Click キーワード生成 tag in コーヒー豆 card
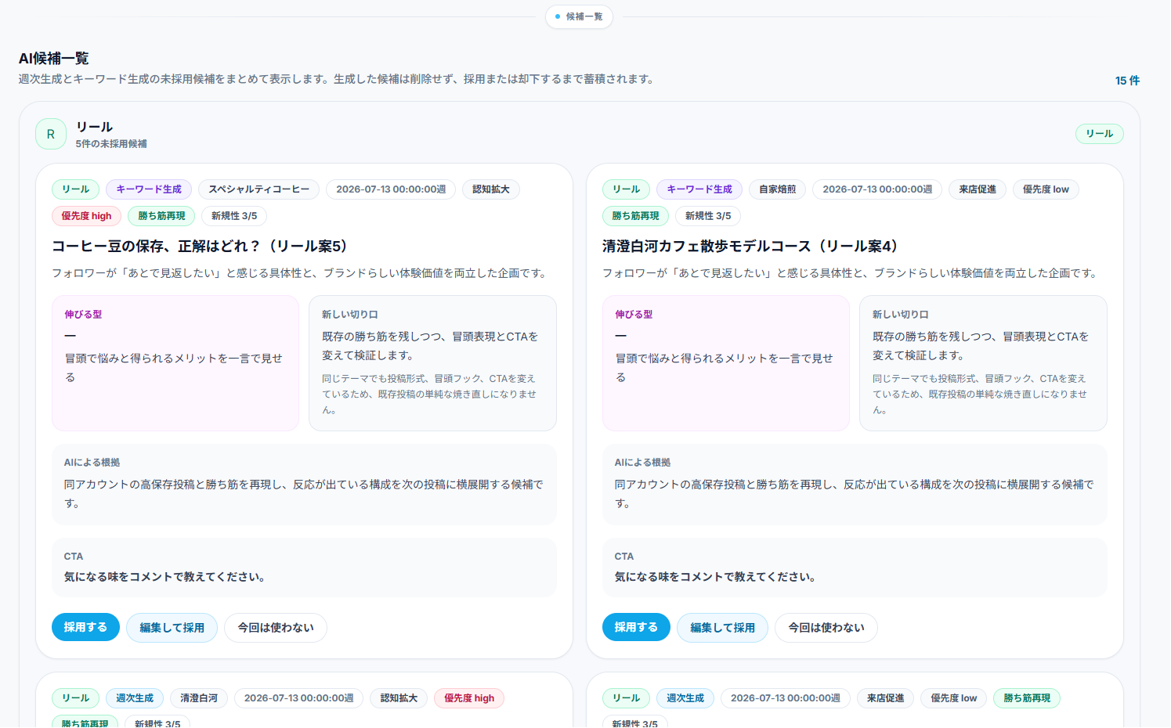This screenshot has height=728, width=1171. point(149,189)
